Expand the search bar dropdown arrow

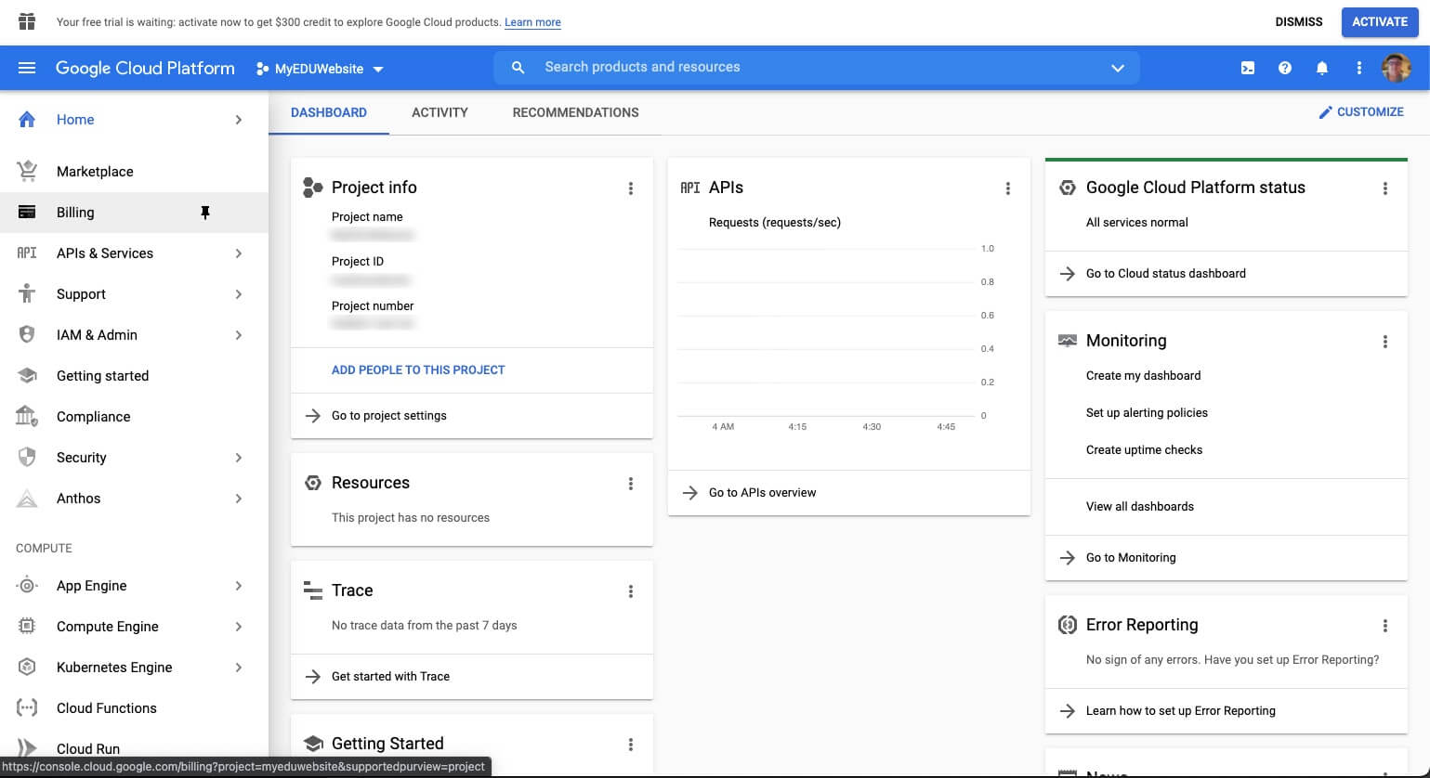[1118, 68]
